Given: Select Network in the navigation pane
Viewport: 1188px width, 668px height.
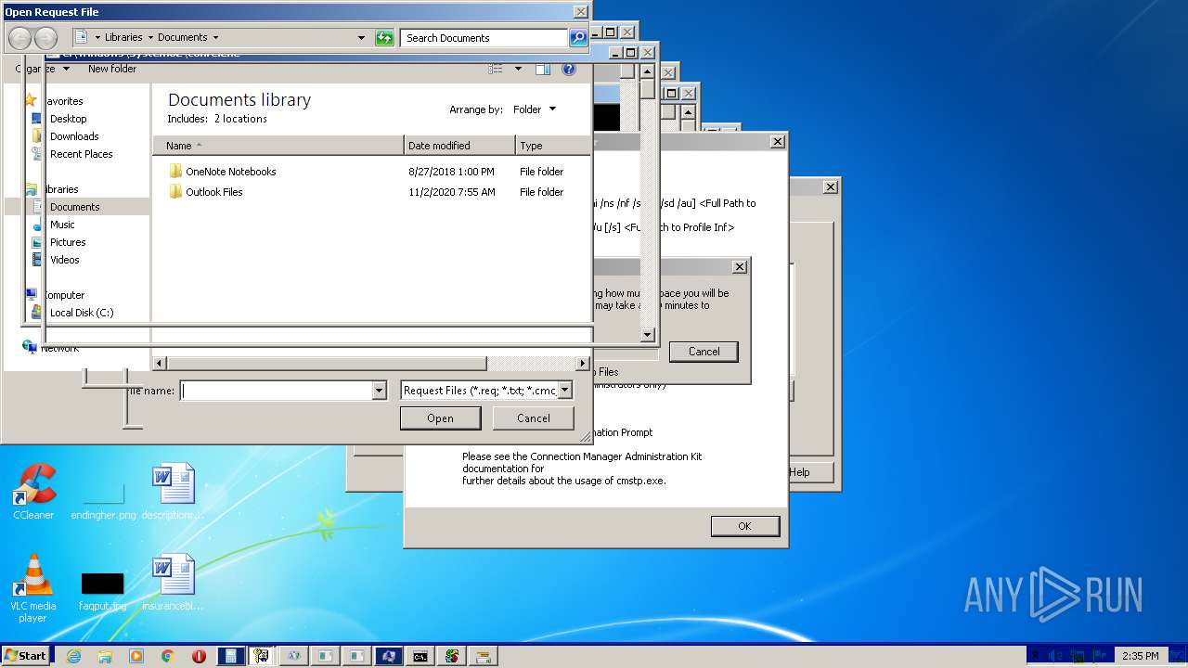Looking at the screenshot, I should [x=59, y=348].
